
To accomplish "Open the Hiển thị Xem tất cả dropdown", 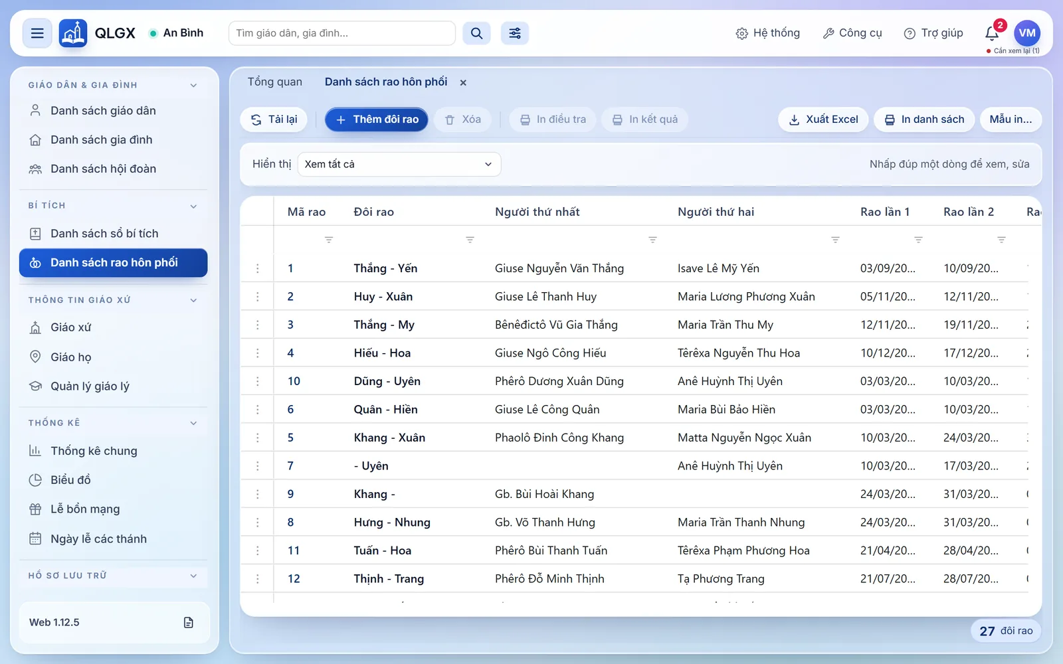I will point(399,164).
